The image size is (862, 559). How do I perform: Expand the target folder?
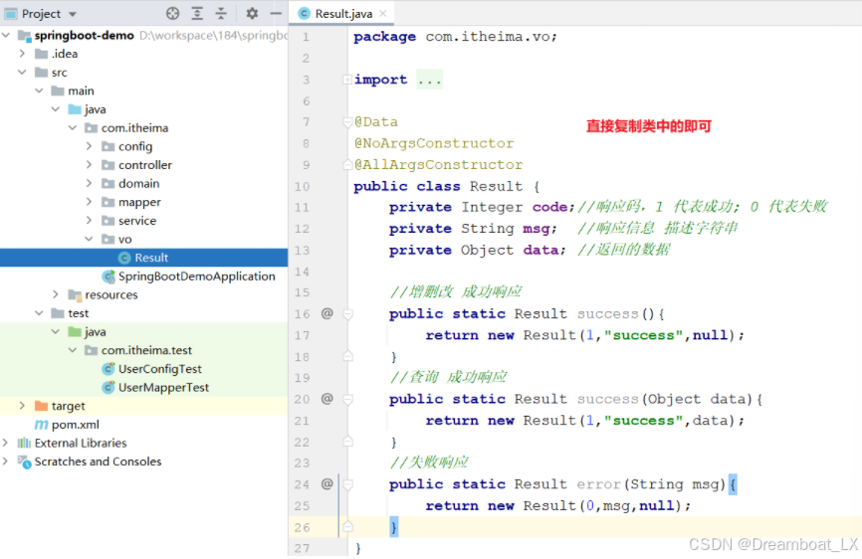22,406
